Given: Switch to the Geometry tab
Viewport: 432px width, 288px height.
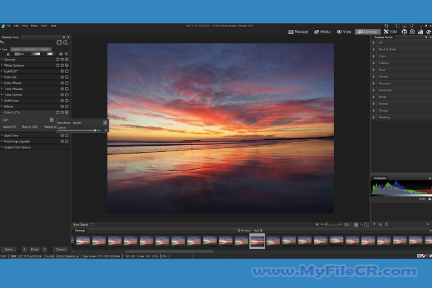Looking at the screenshot, I should coord(30,49).
